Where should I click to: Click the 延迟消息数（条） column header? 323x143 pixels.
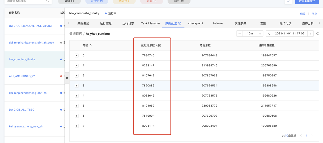tap(151, 45)
